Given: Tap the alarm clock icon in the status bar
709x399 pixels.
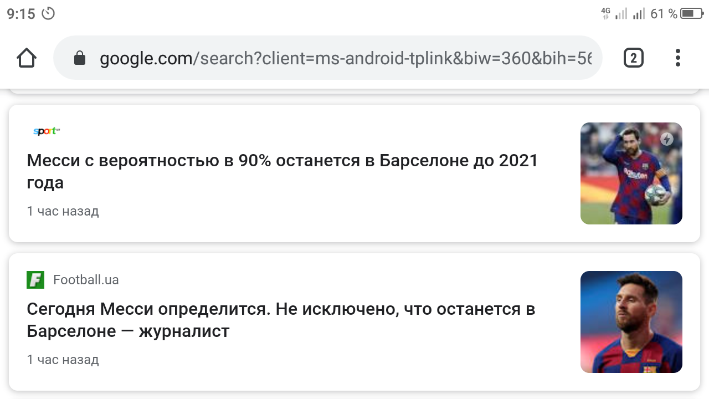Looking at the screenshot, I should coord(49,14).
